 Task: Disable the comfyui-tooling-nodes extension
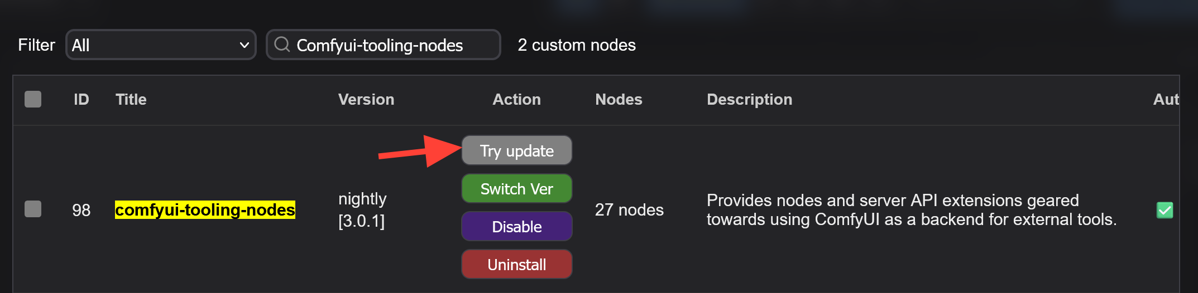point(516,227)
